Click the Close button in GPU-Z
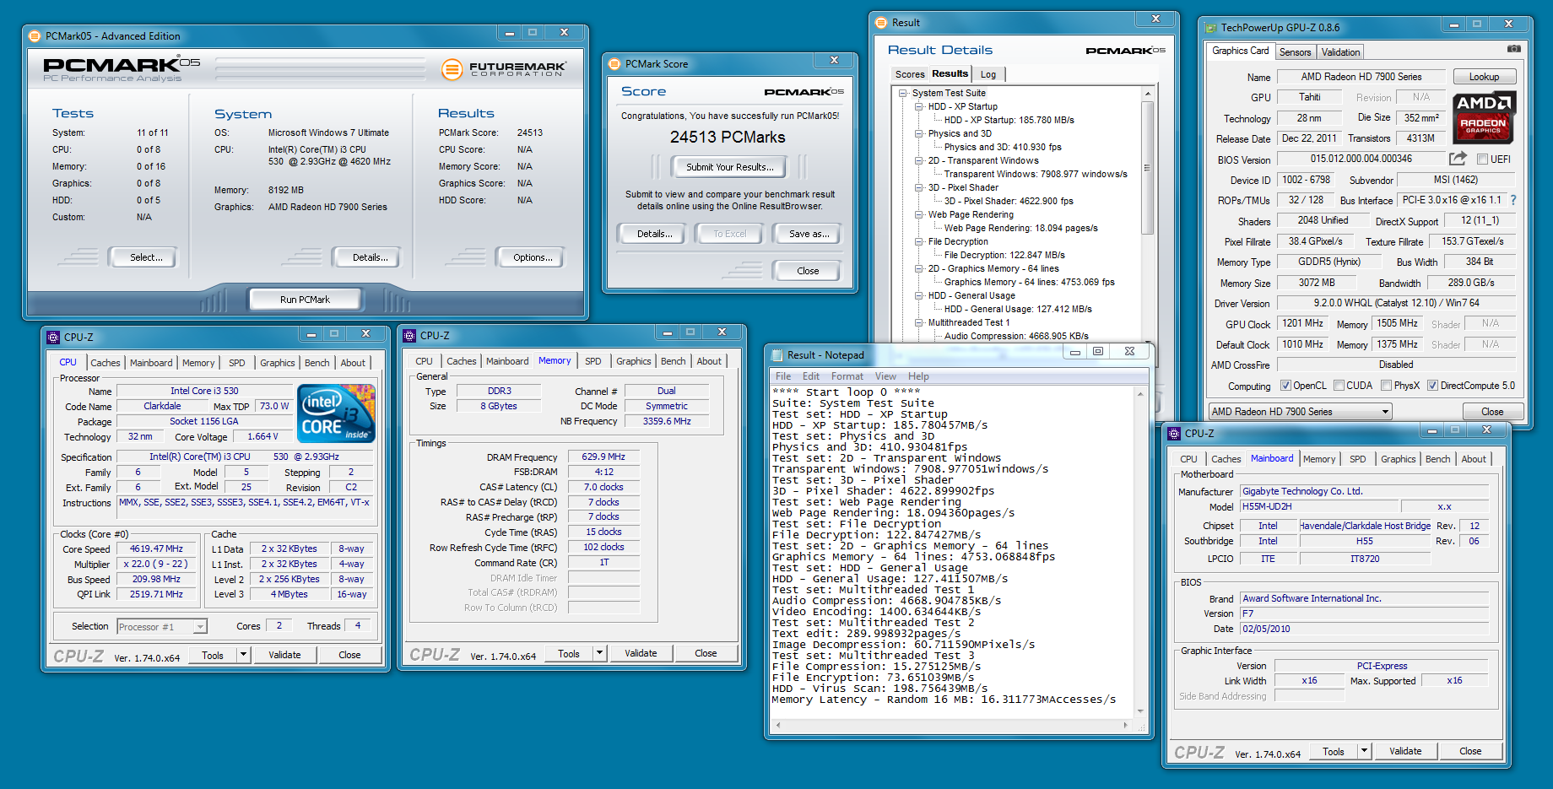 (x=1492, y=412)
